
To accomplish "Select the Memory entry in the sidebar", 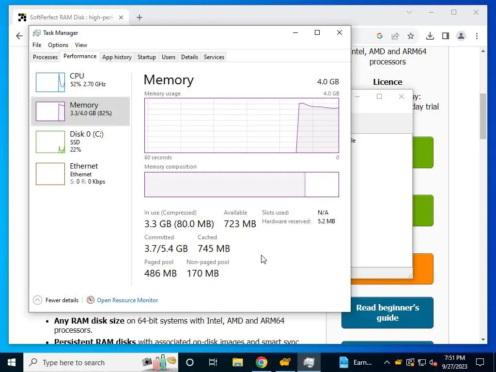I will [80, 111].
